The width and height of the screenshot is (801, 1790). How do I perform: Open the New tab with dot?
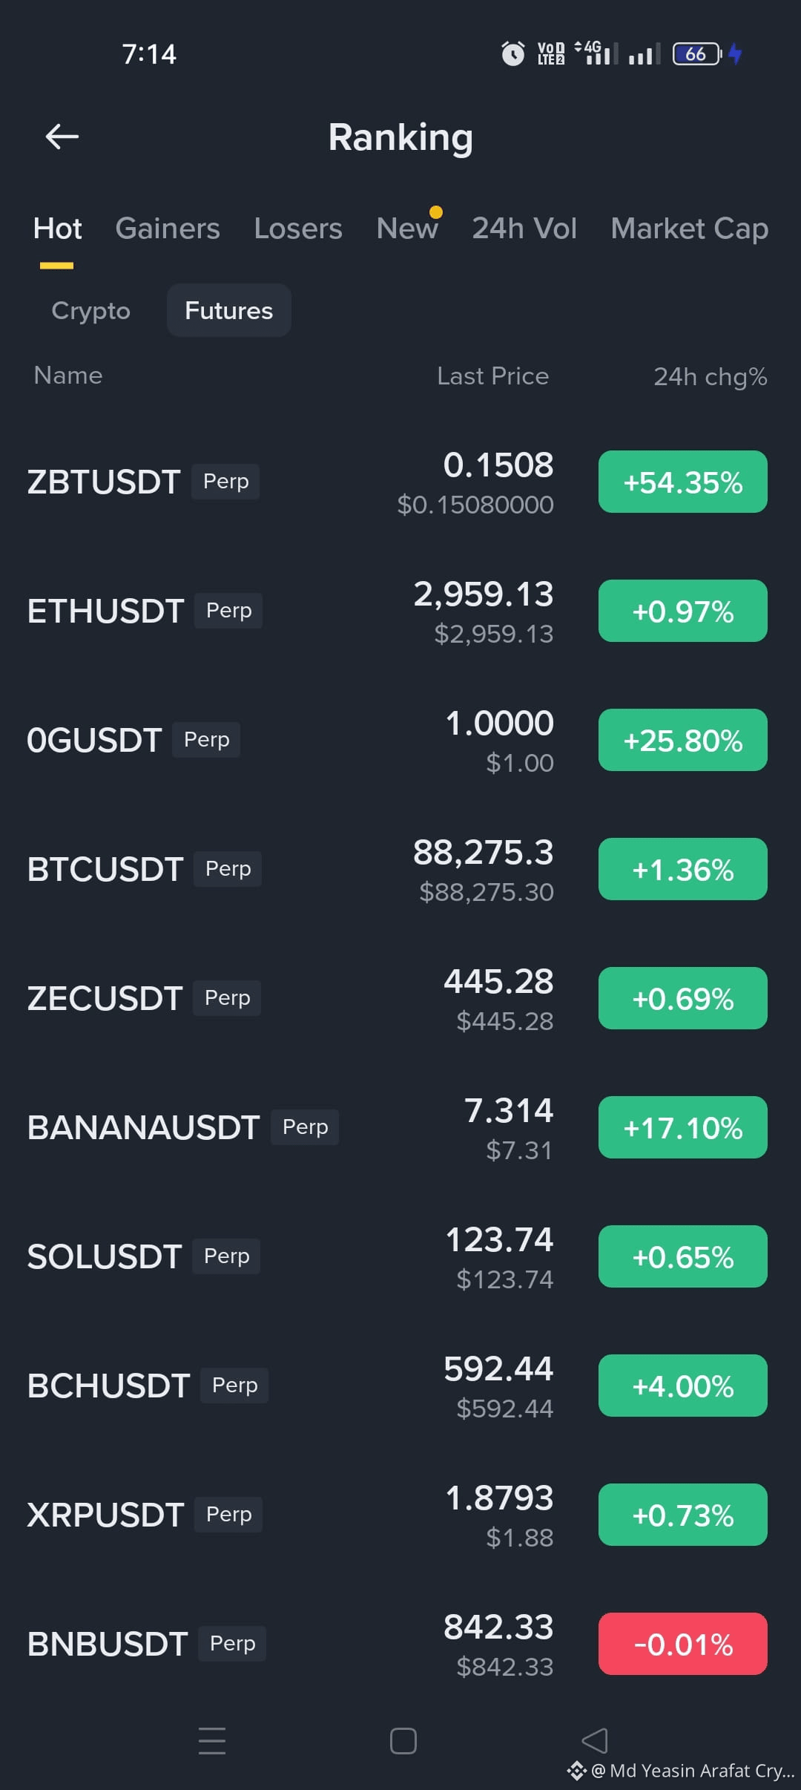(408, 227)
